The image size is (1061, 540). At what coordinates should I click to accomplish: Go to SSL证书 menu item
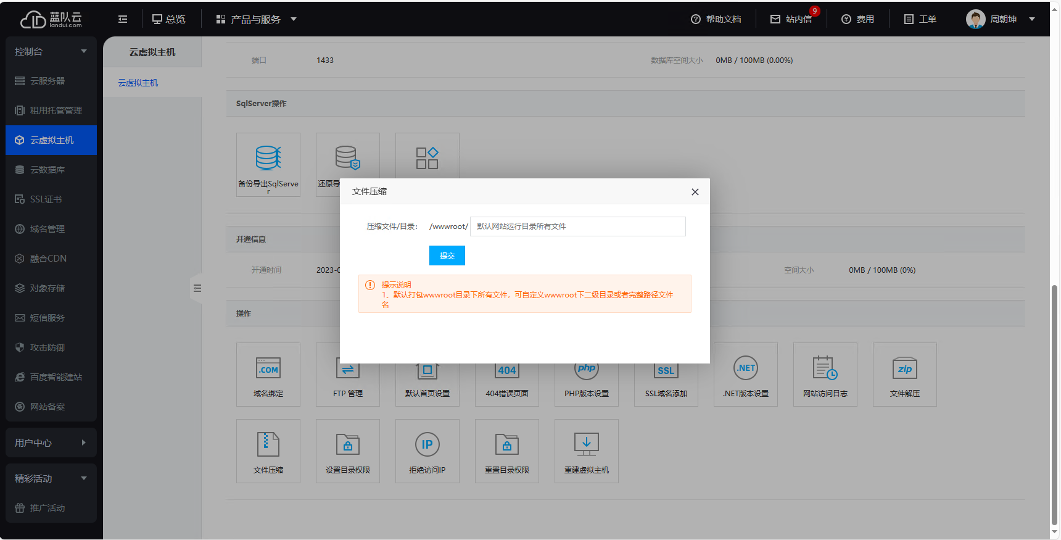(x=46, y=199)
